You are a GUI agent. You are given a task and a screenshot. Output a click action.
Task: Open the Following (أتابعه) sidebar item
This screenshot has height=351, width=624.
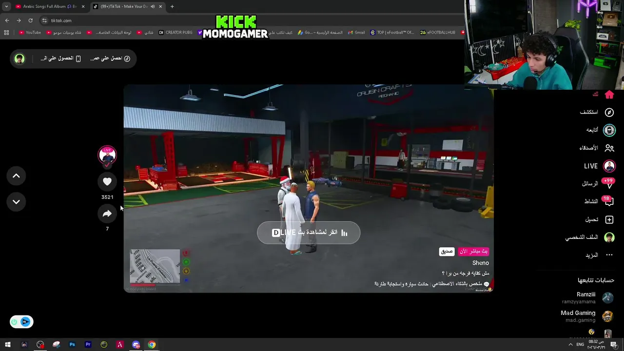pyautogui.click(x=600, y=130)
